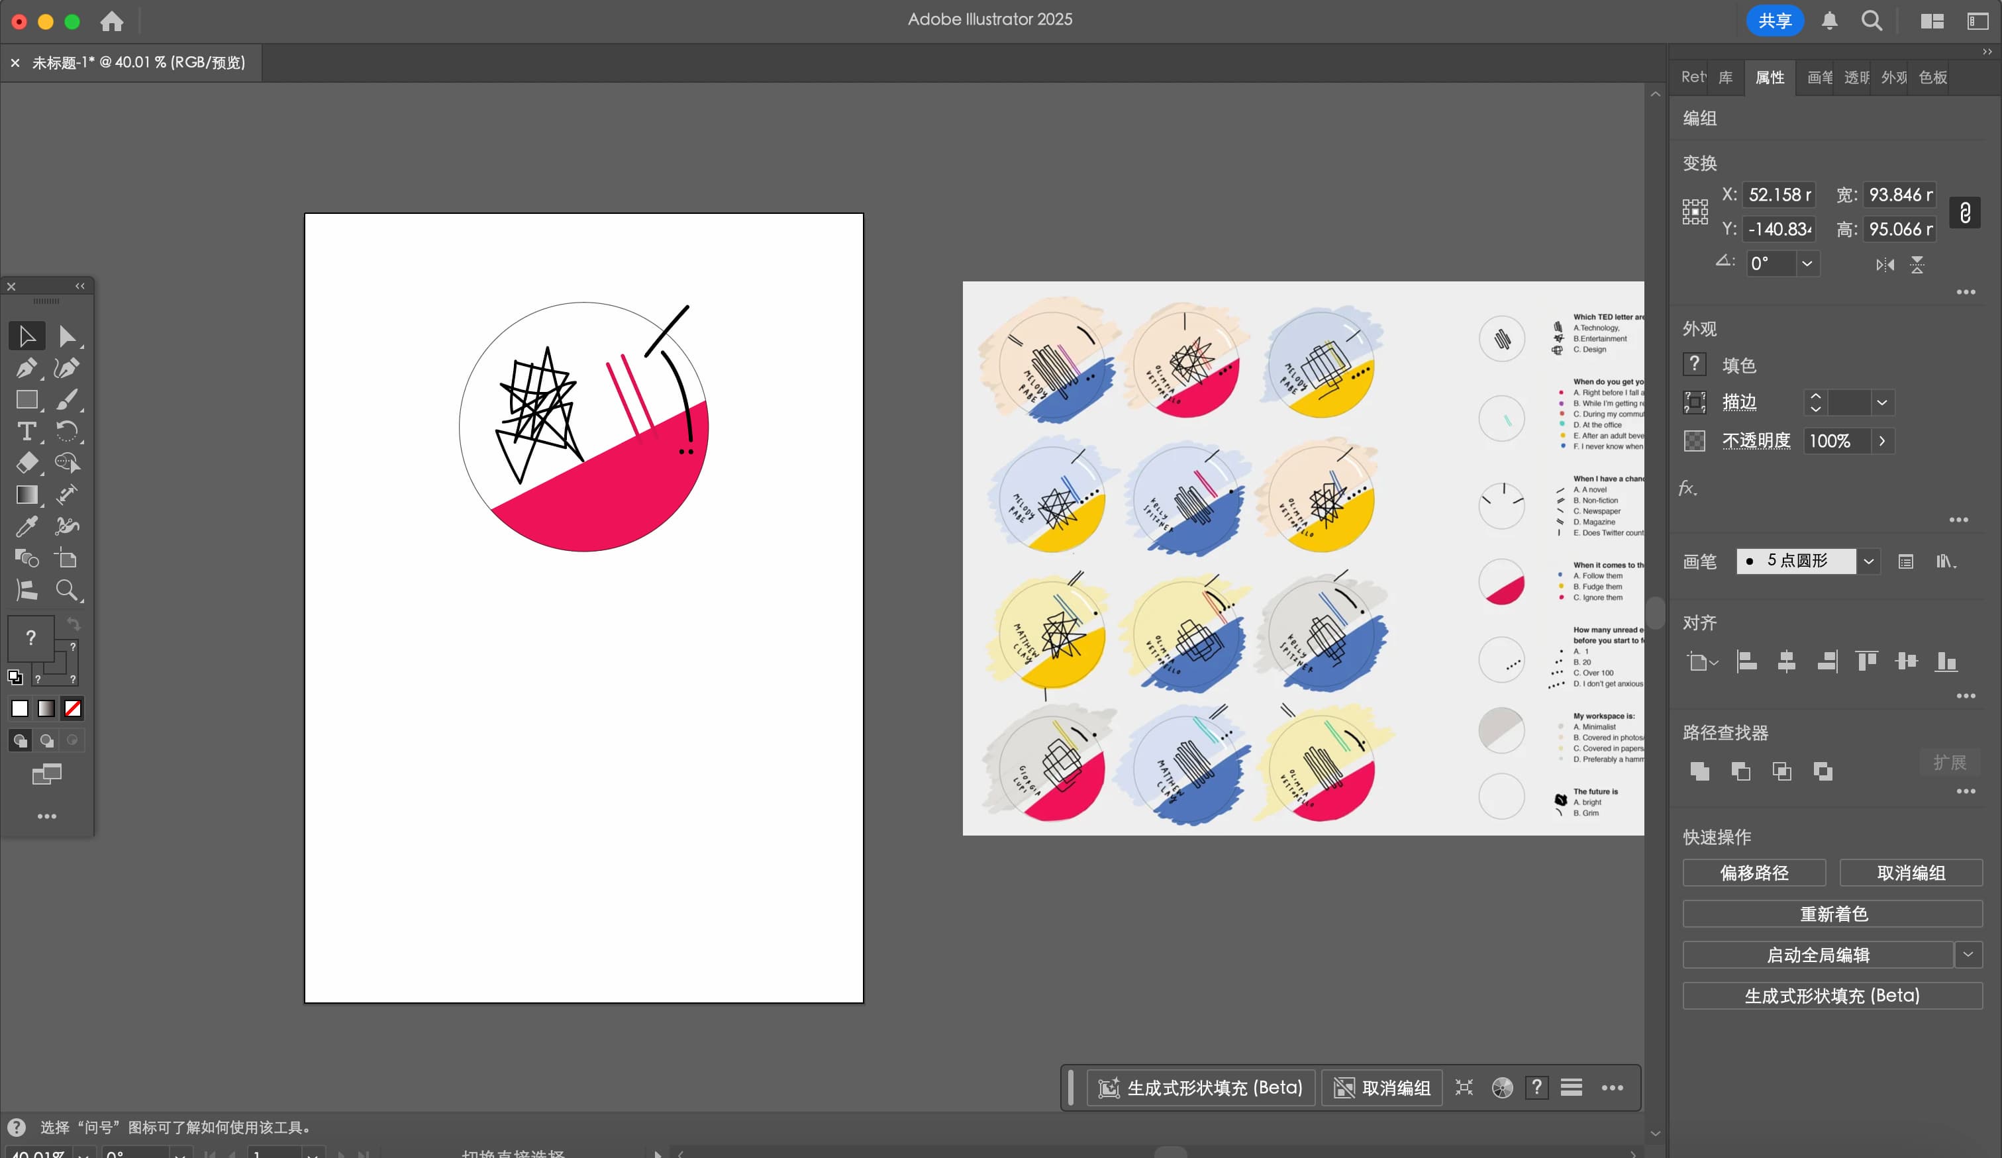This screenshot has width=2002, height=1158.
Task: Switch to the 色板 panel tab
Action: [x=1932, y=77]
